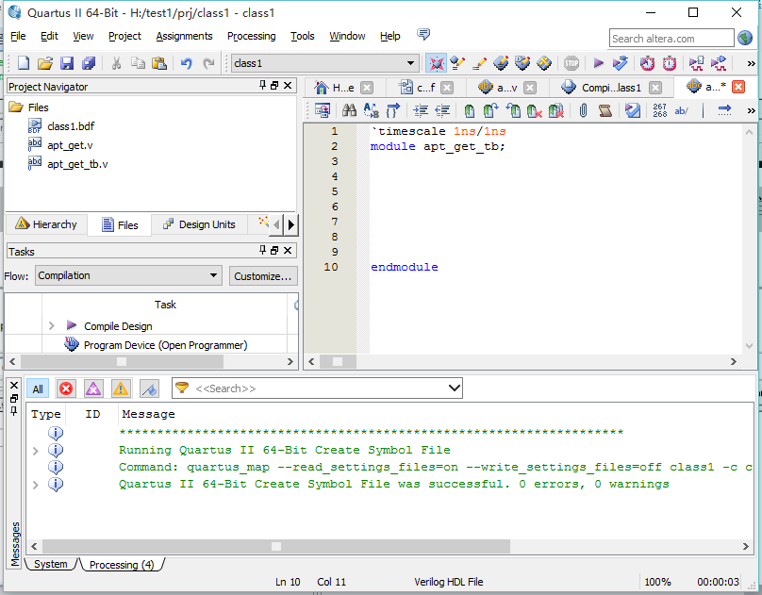Expand the main toolbar overflow chevron
The width and height of the screenshot is (762, 595).
(x=751, y=63)
